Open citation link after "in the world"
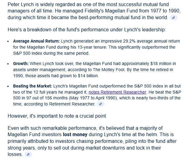186x162 pixels. pyautogui.click(x=174, y=18)
